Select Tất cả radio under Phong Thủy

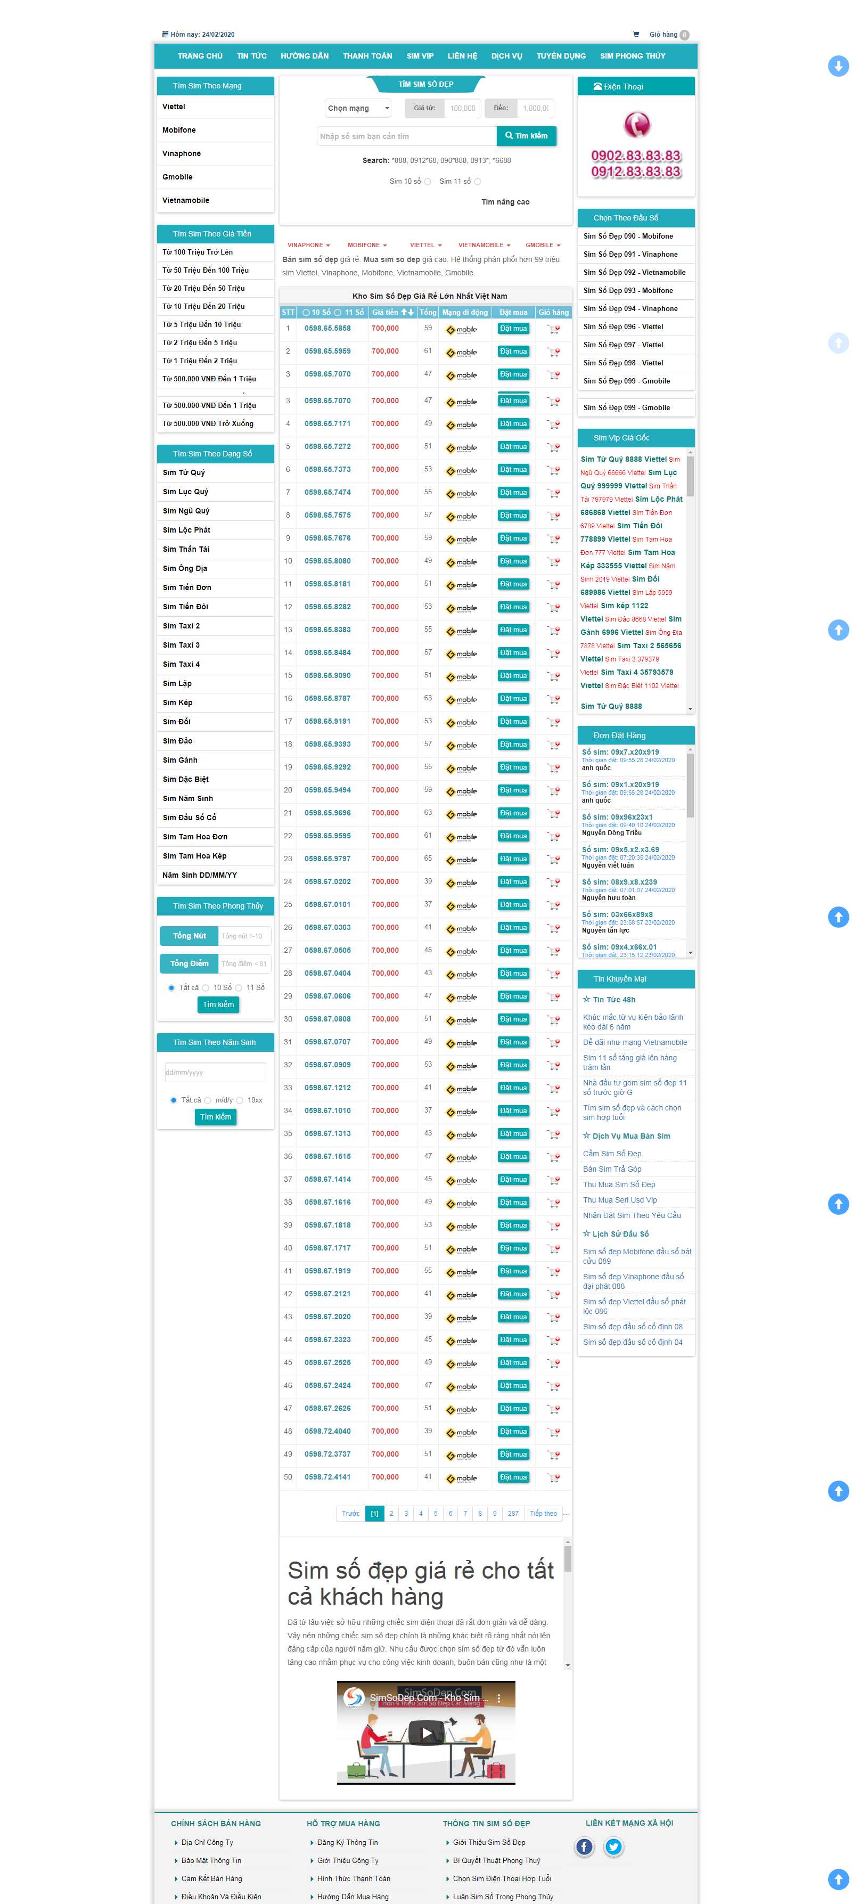point(171,988)
